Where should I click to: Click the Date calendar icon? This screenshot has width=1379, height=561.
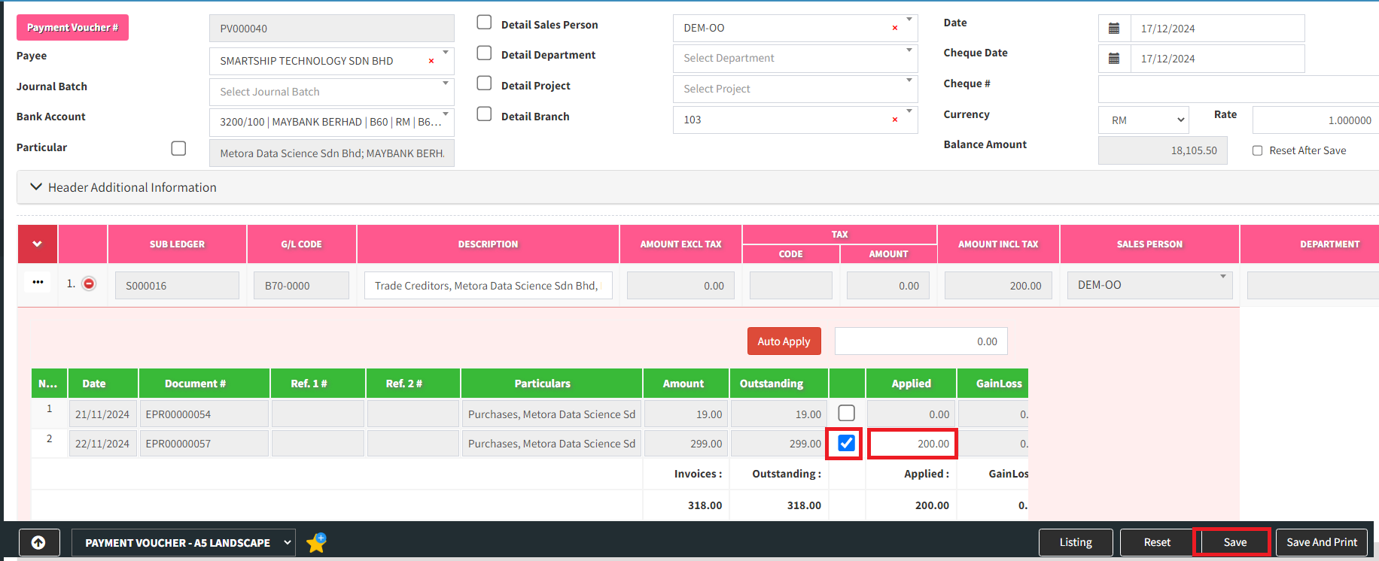pyautogui.click(x=1114, y=29)
